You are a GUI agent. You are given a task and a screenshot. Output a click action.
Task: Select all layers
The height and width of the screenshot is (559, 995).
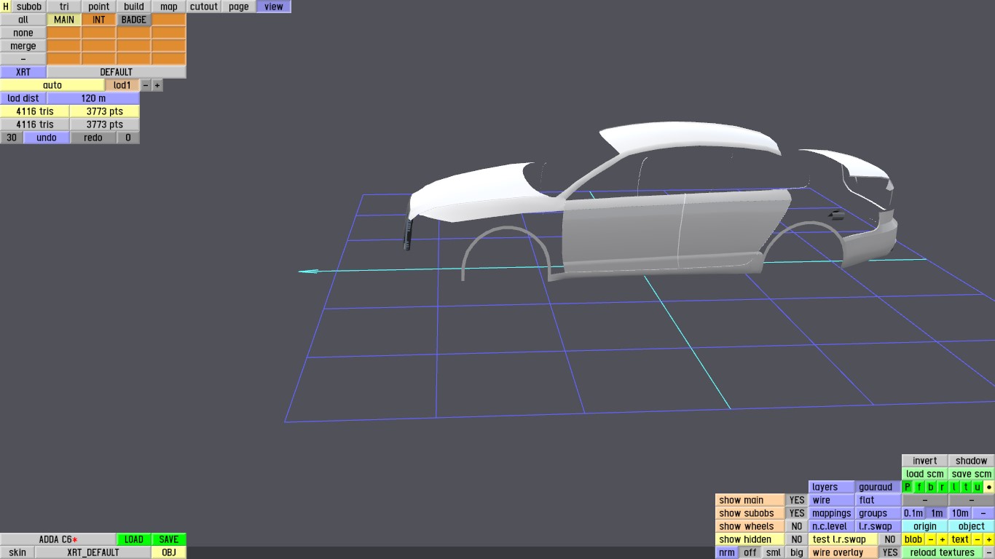coord(23,20)
